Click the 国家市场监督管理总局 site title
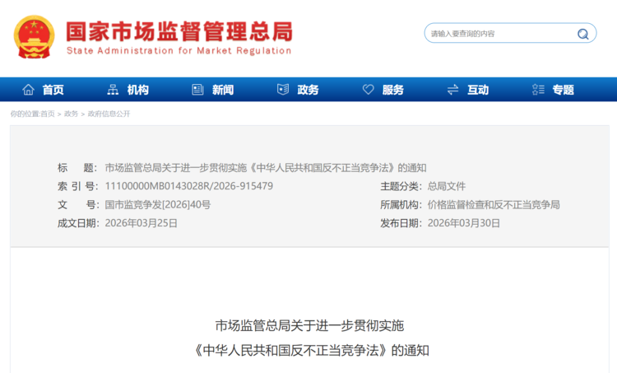 coord(179,32)
